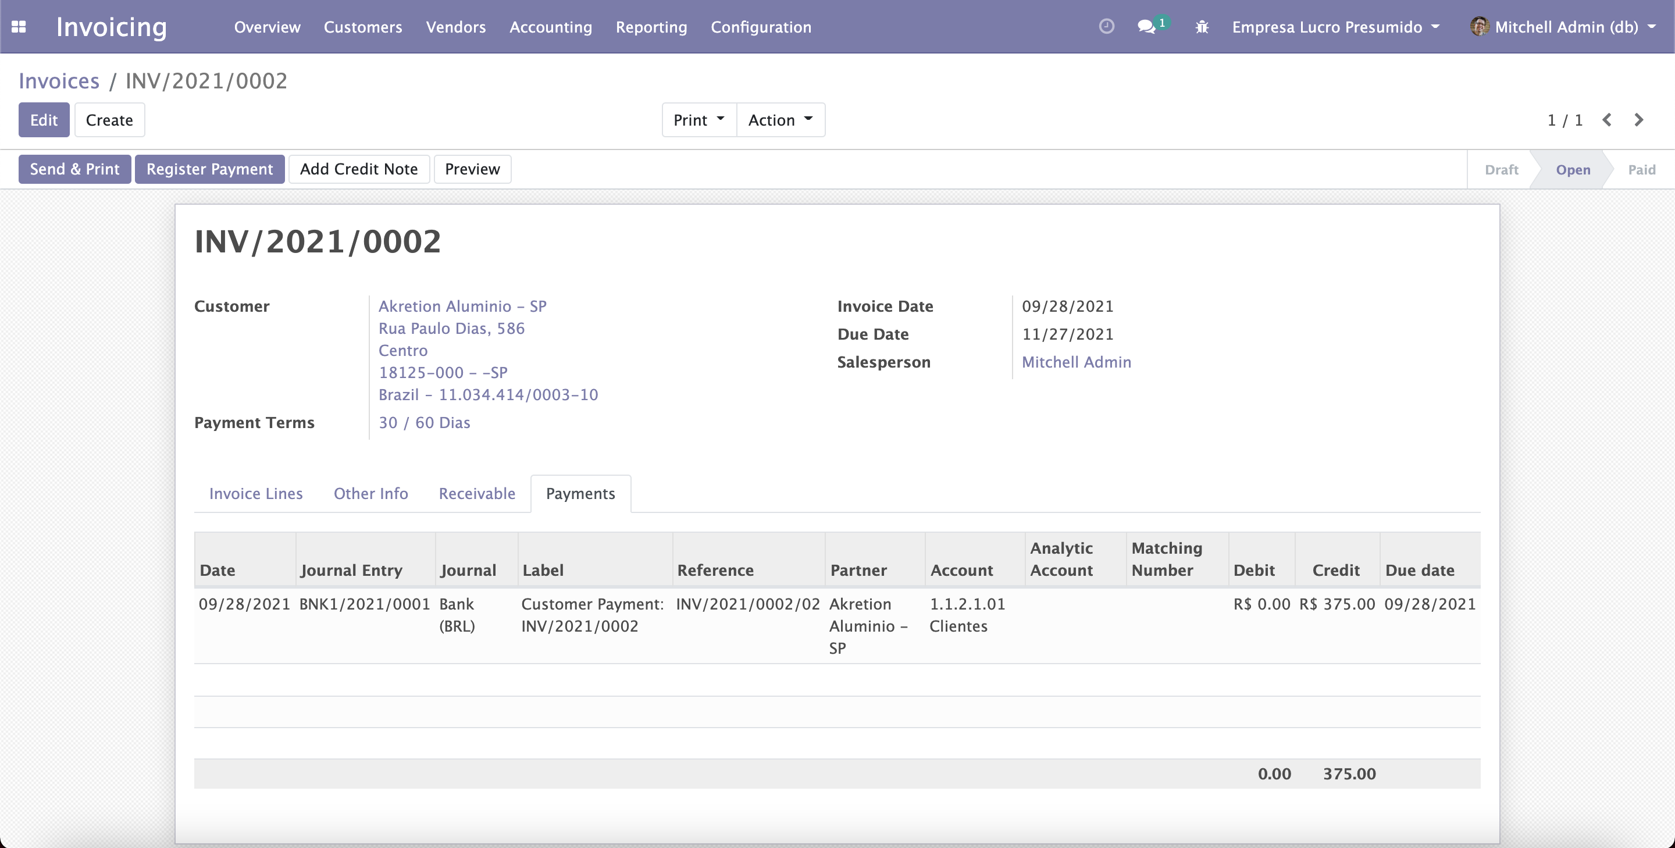1675x848 pixels.
Task: Click on the Akretion Aluminio customer name link
Action: point(462,305)
